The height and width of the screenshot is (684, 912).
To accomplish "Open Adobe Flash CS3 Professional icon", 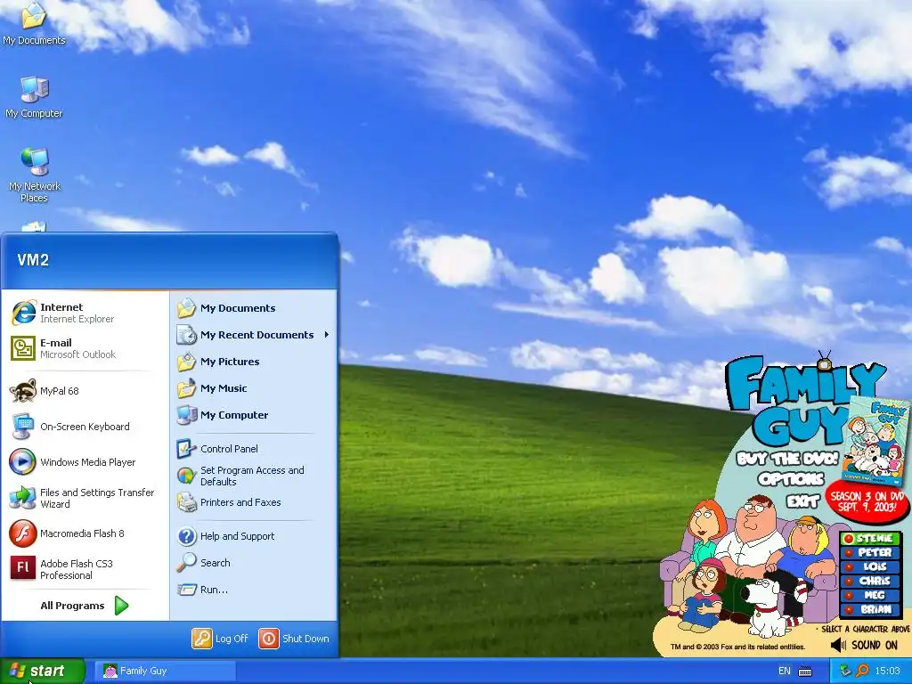I will (23, 568).
